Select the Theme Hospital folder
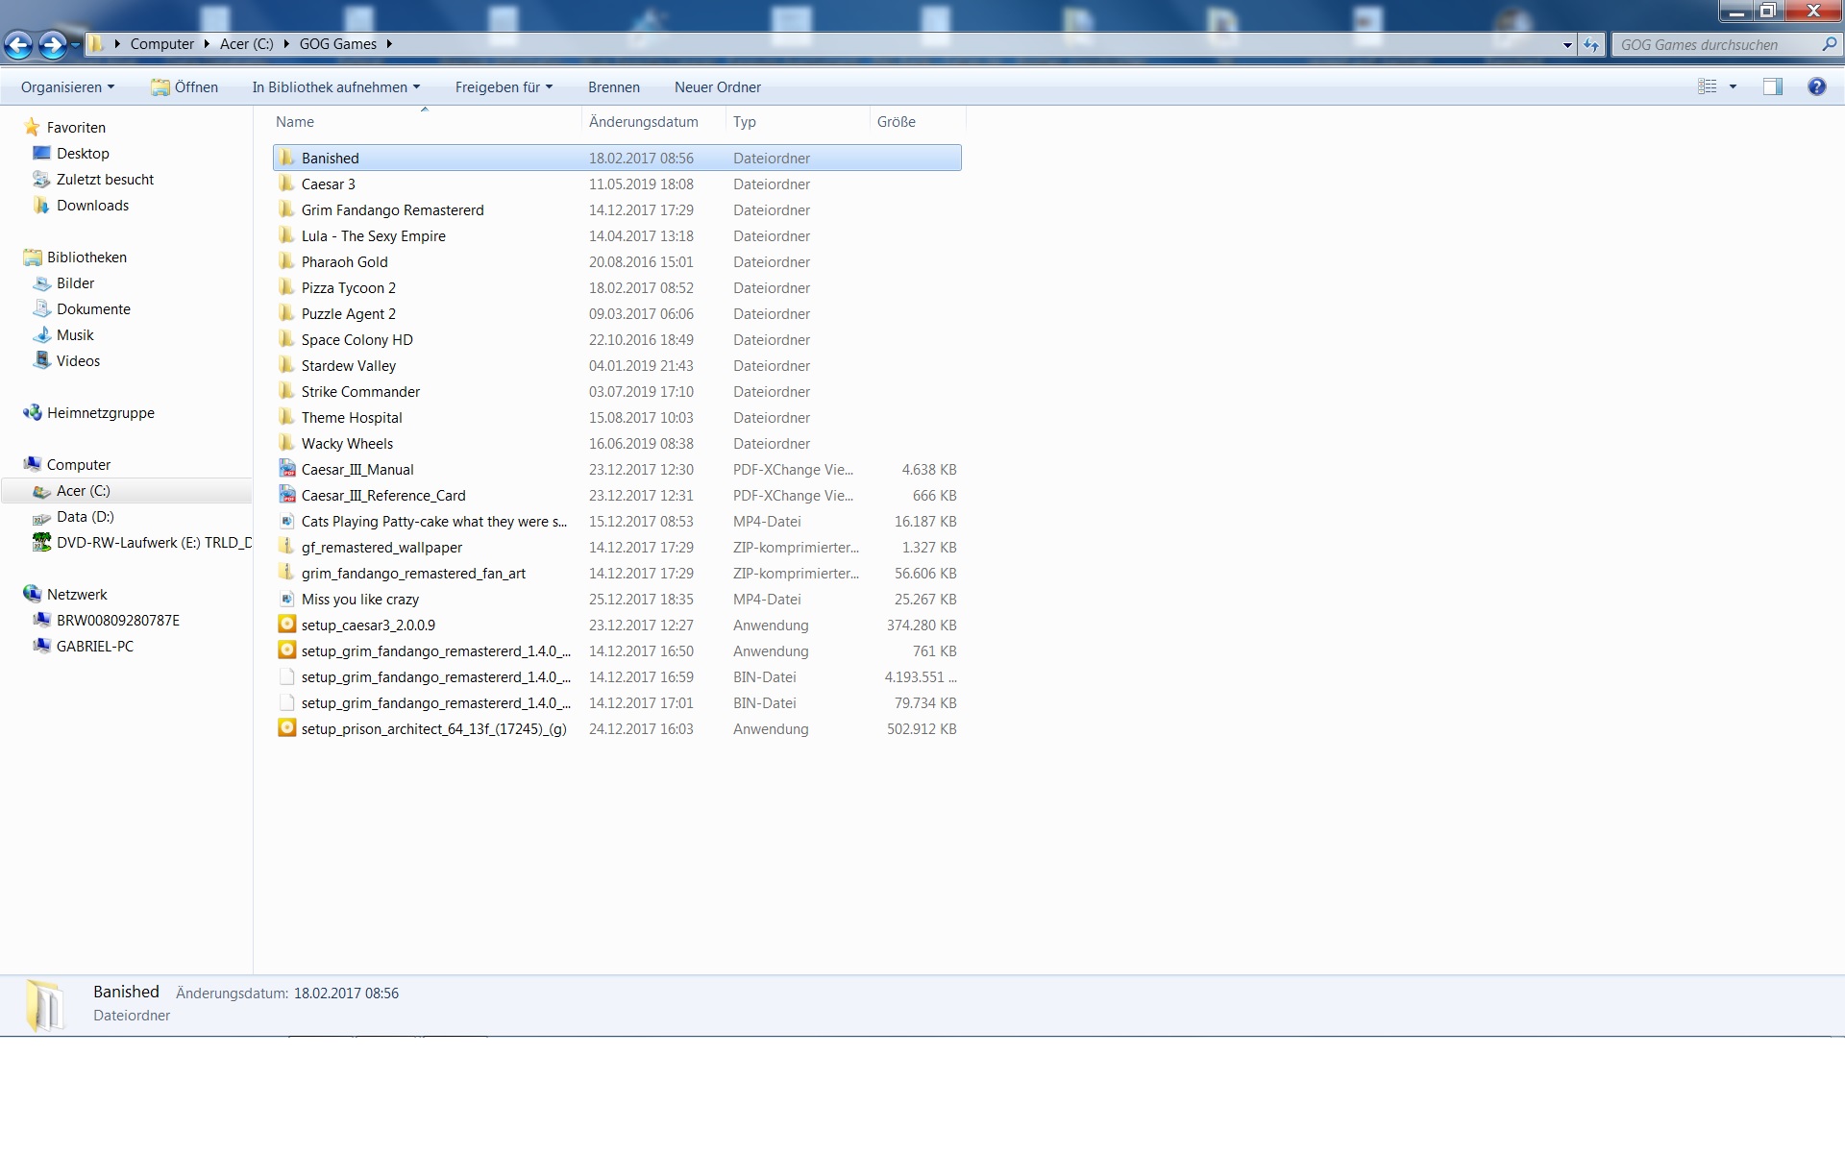 pyautogui.click(x=617, y=417)
